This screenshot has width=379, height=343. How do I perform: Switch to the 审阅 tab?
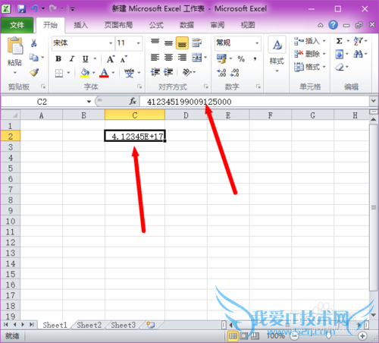click(x=218, y=25)
